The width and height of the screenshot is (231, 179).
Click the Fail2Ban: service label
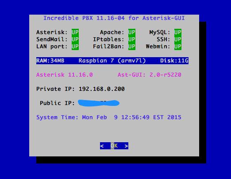[x=108, y=47]
